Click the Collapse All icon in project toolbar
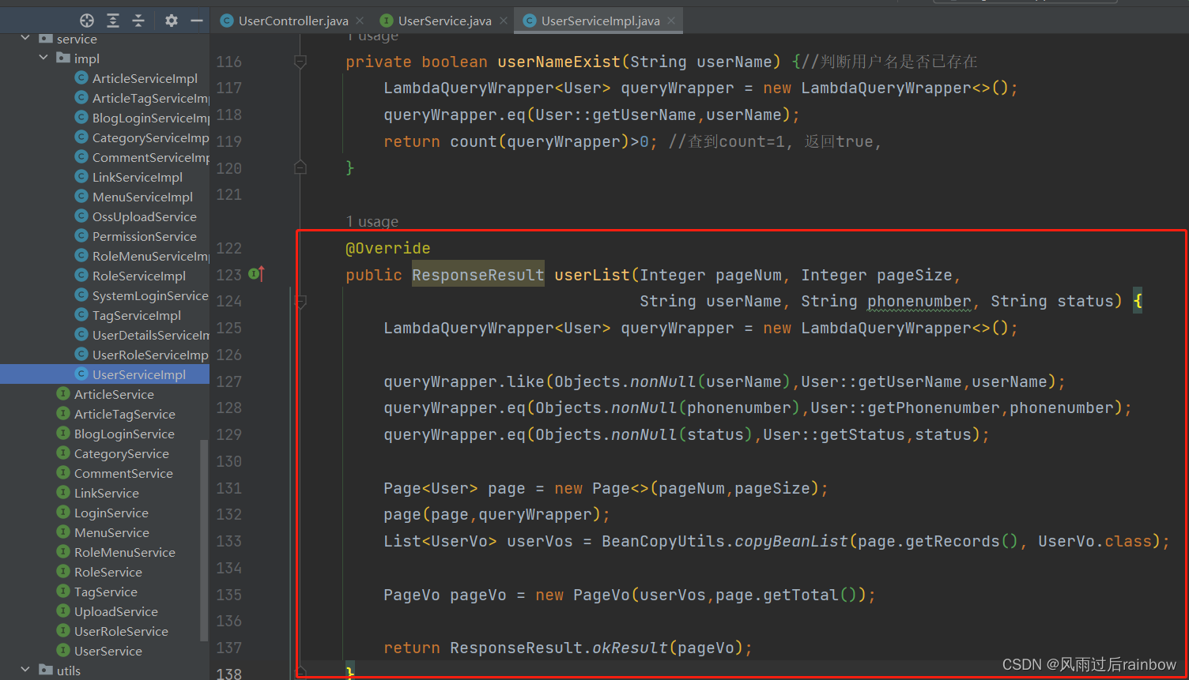 point(138,21)
